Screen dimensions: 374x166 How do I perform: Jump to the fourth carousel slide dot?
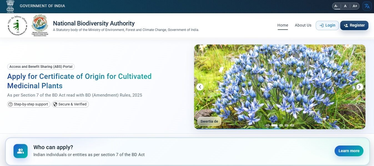[x=286, y=125]
